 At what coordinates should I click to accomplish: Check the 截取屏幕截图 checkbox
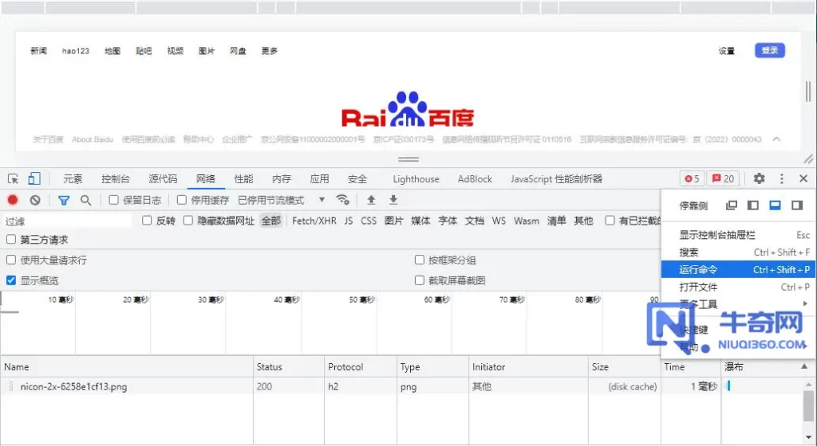pos(420,280)
